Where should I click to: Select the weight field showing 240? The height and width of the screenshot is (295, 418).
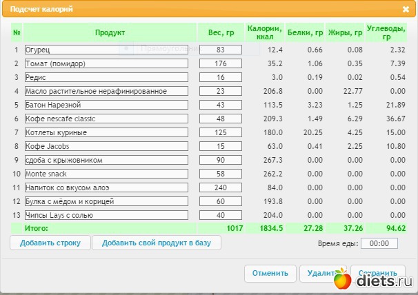221,187
